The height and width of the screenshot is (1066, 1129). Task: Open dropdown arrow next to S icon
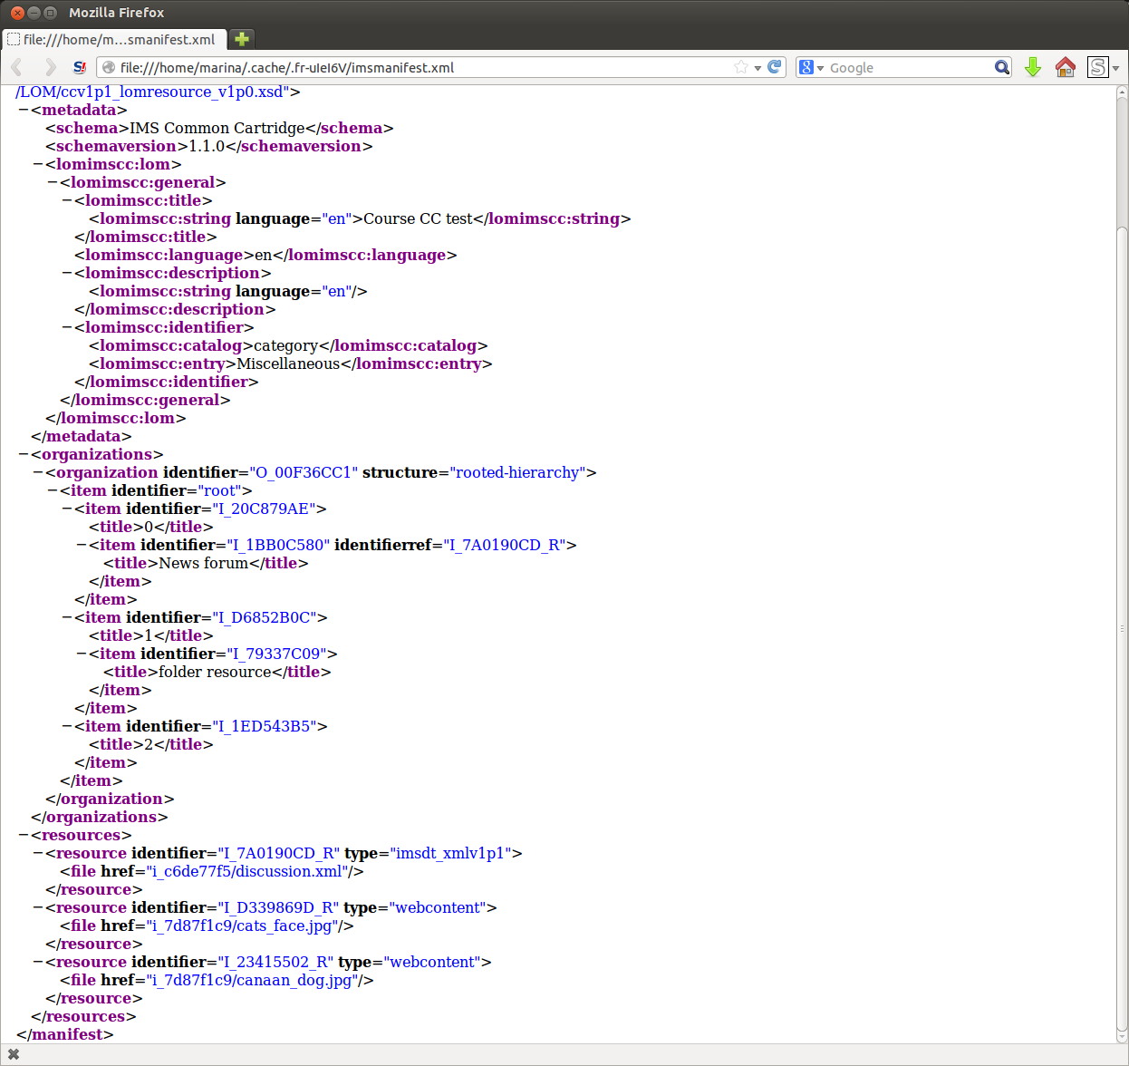[1116, 68]
